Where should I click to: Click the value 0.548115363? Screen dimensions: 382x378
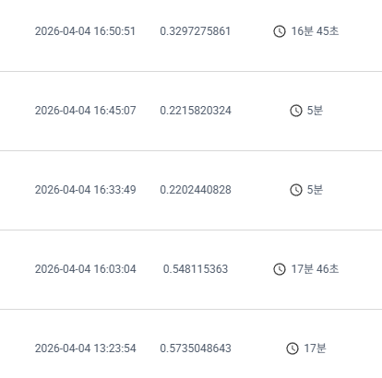click(196, 269)
